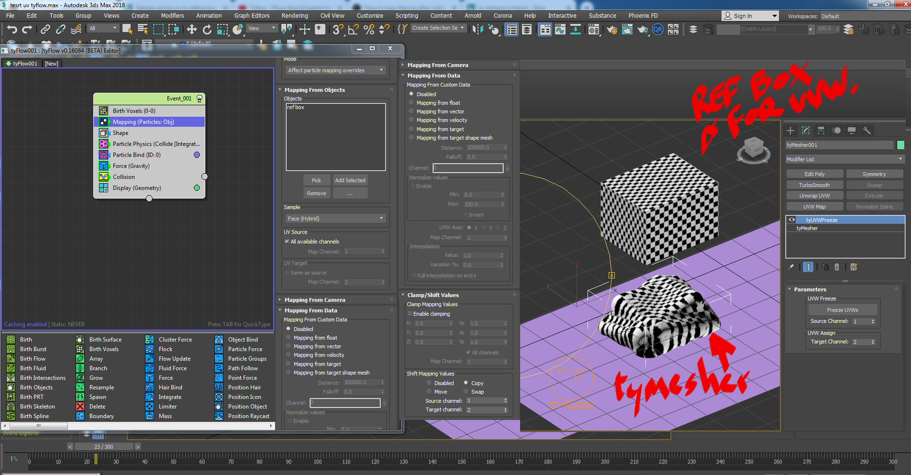Collapse the Parameters rollout

810,289
